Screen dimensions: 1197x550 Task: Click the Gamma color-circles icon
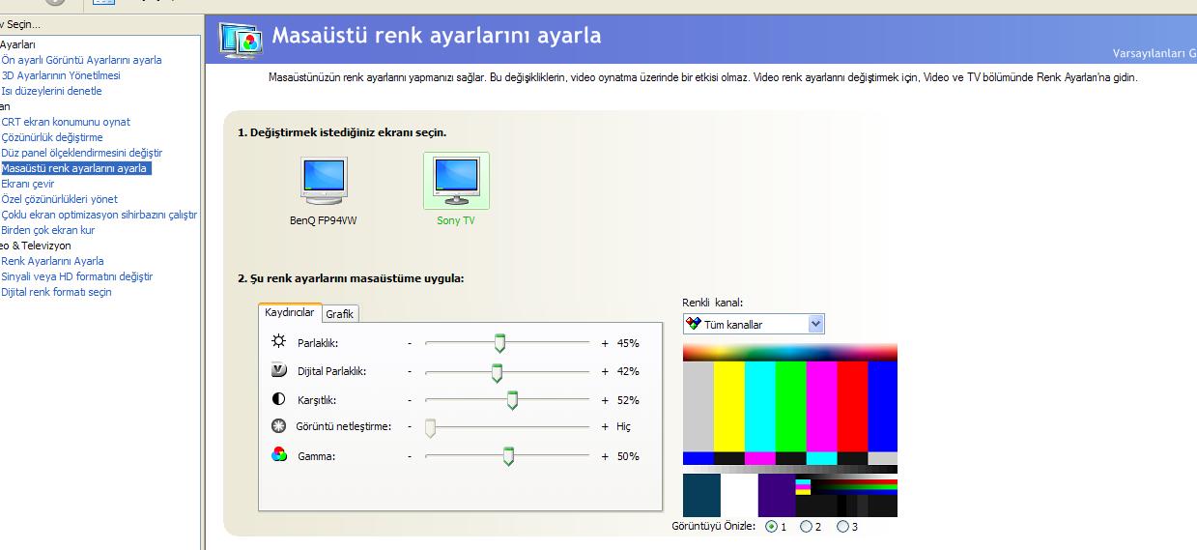[279, 455]
